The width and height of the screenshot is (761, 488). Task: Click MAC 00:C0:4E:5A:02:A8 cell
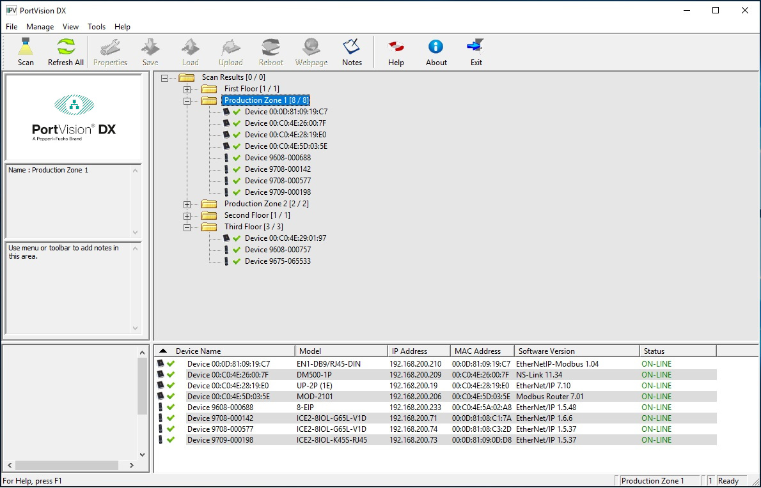[x=482, y=408]
